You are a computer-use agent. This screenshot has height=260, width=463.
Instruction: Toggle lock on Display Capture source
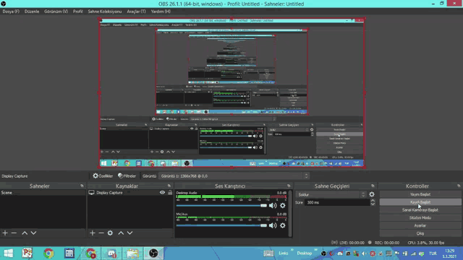(x=170, y=193)
